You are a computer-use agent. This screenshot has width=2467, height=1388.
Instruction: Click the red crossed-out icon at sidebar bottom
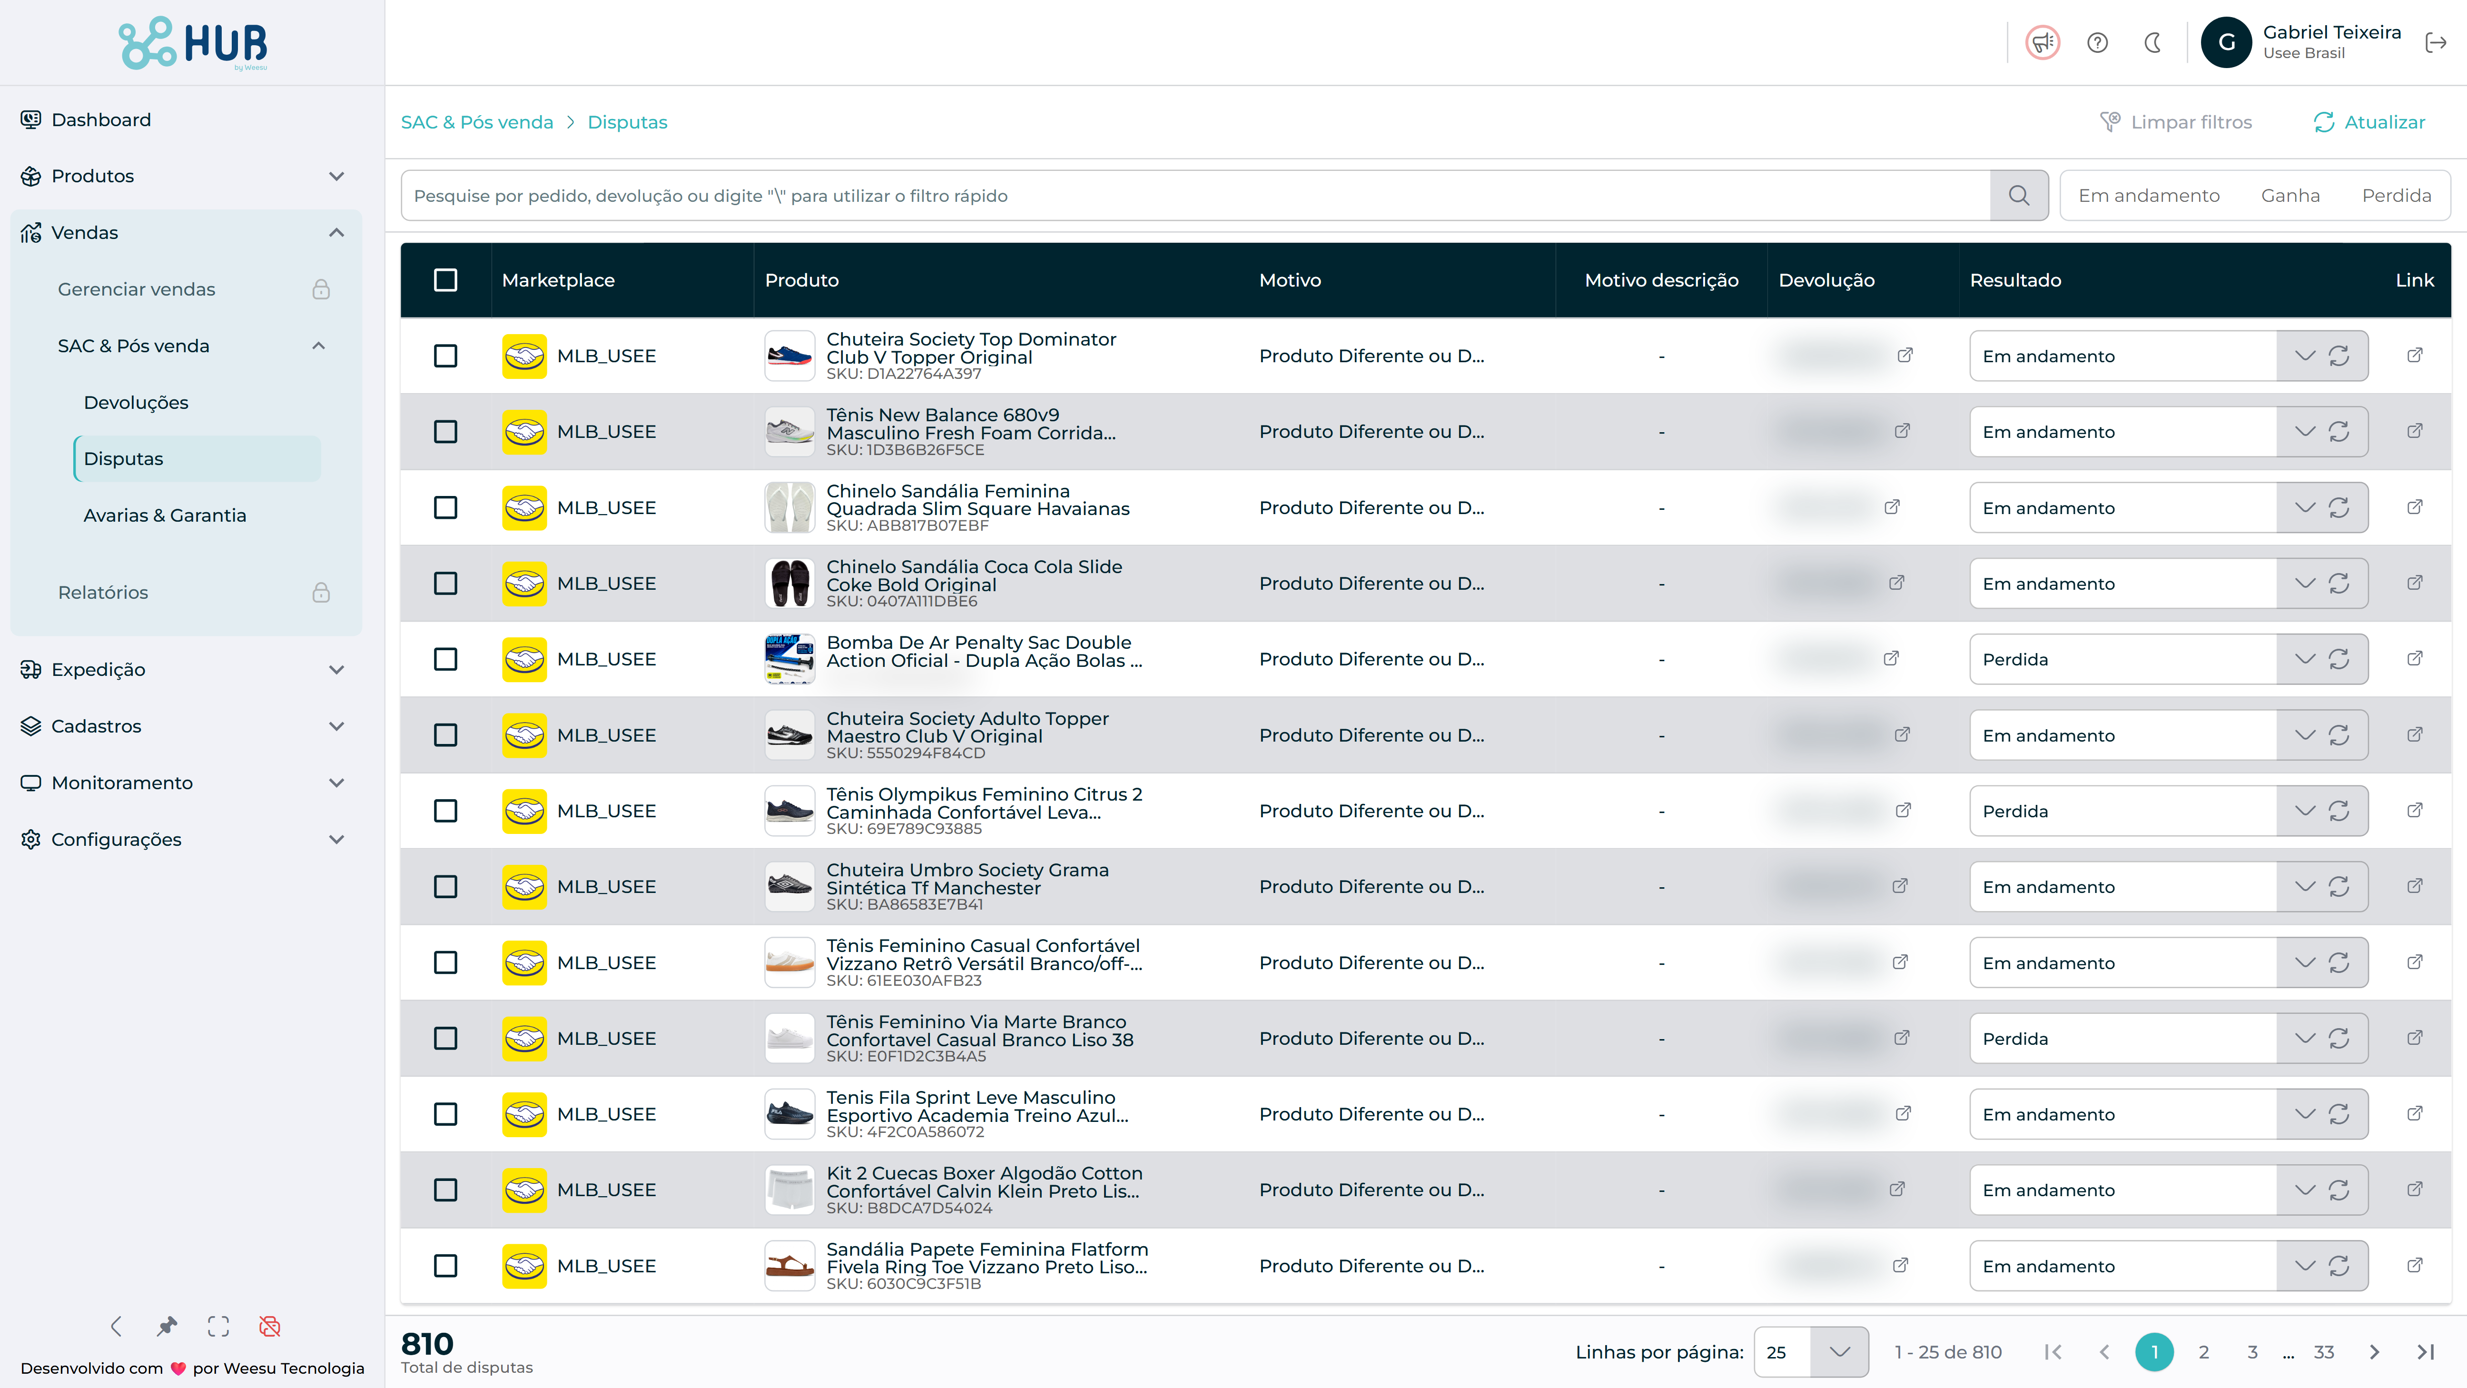(270, 1326)
